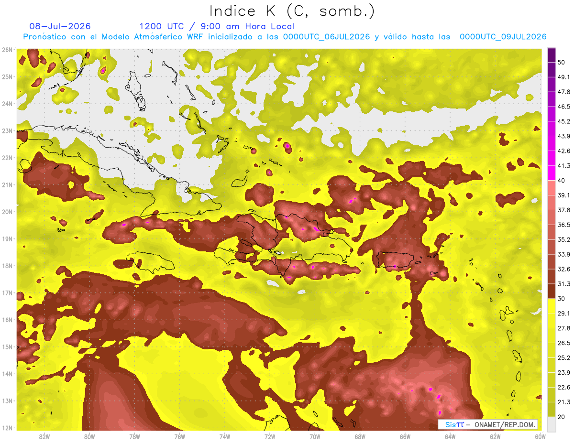Click the 13N latitude label
The image size is (574, 443).
click(x=7, y=401)
